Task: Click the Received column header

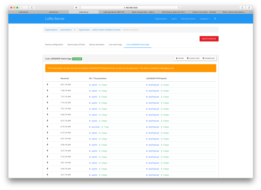Action: (64, 78)
